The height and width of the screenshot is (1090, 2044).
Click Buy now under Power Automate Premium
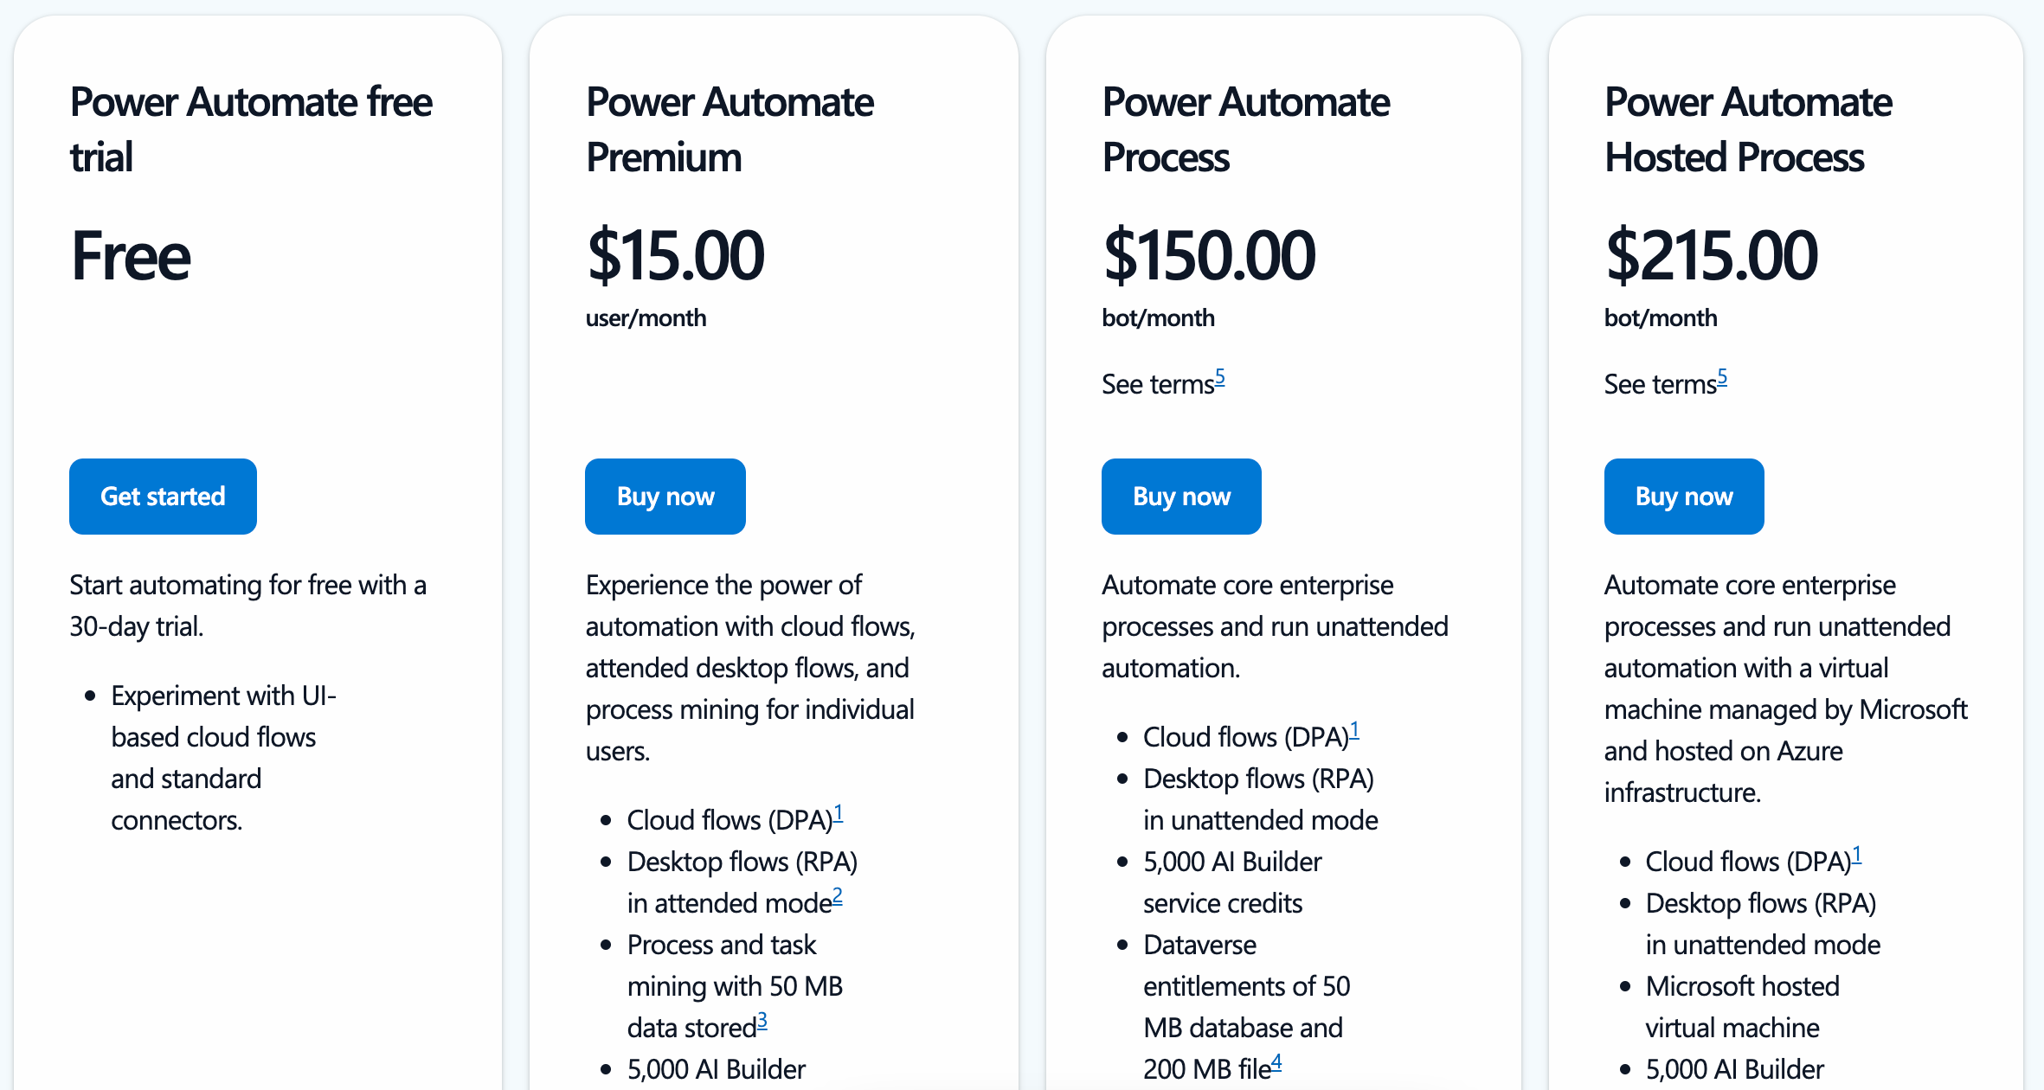[665, 496]
